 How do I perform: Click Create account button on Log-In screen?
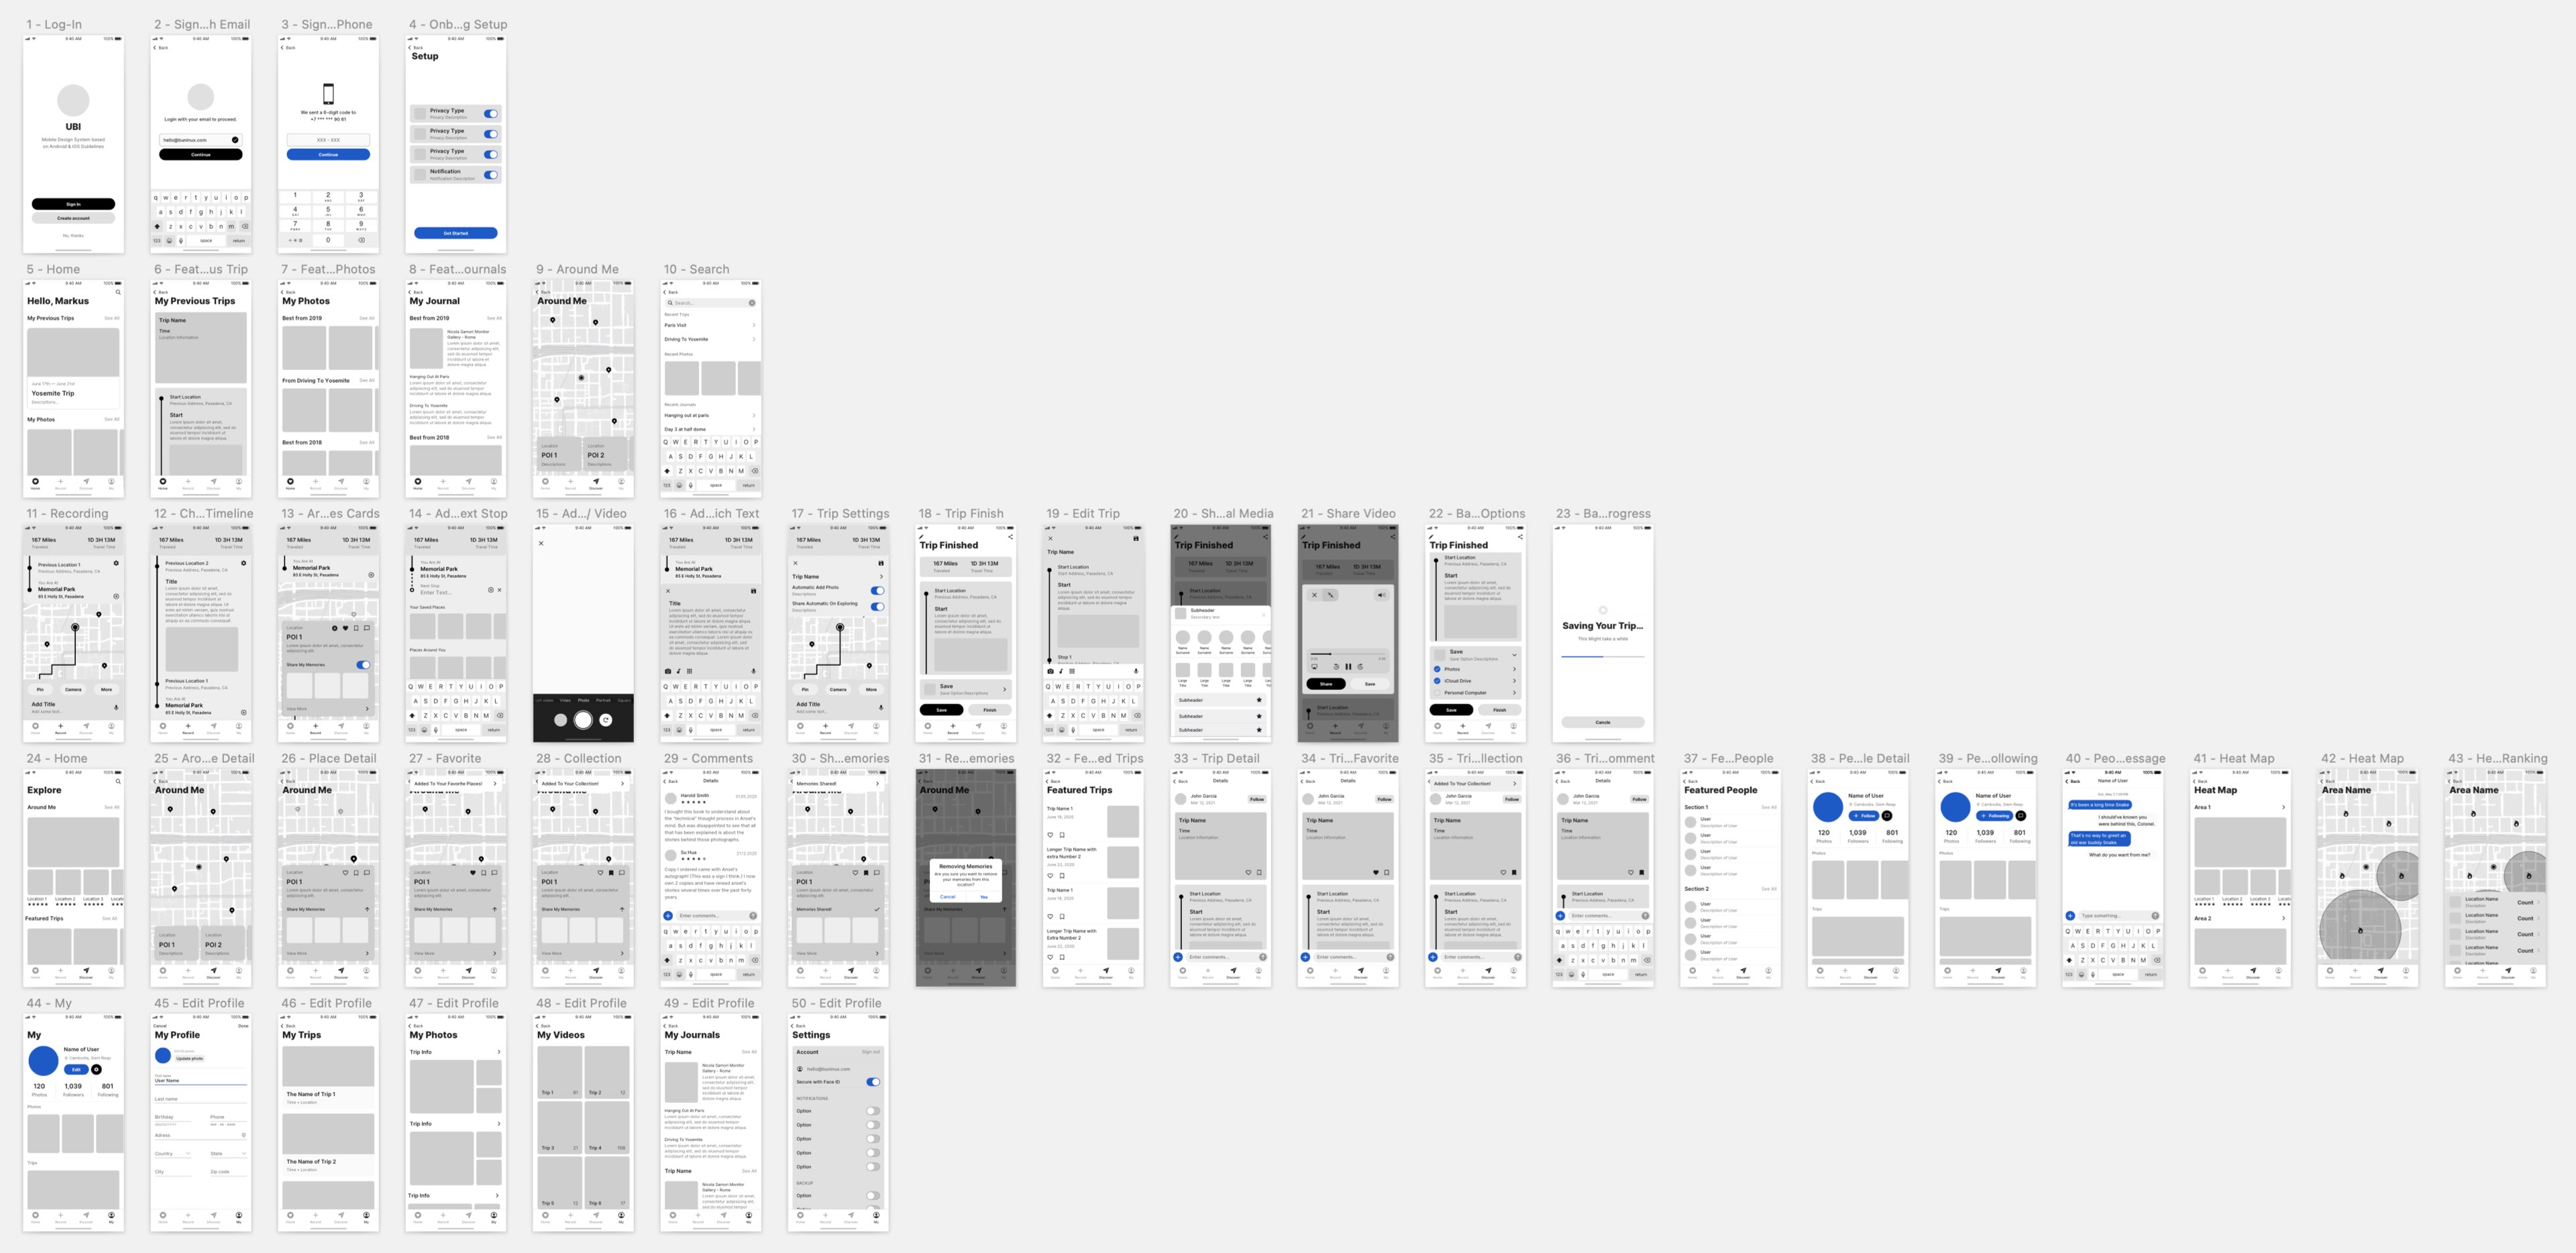(73, 218)
